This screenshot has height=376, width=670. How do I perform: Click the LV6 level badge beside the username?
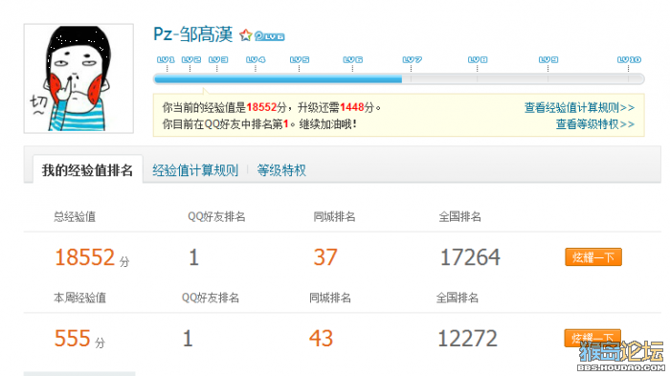tap(269, 36)
